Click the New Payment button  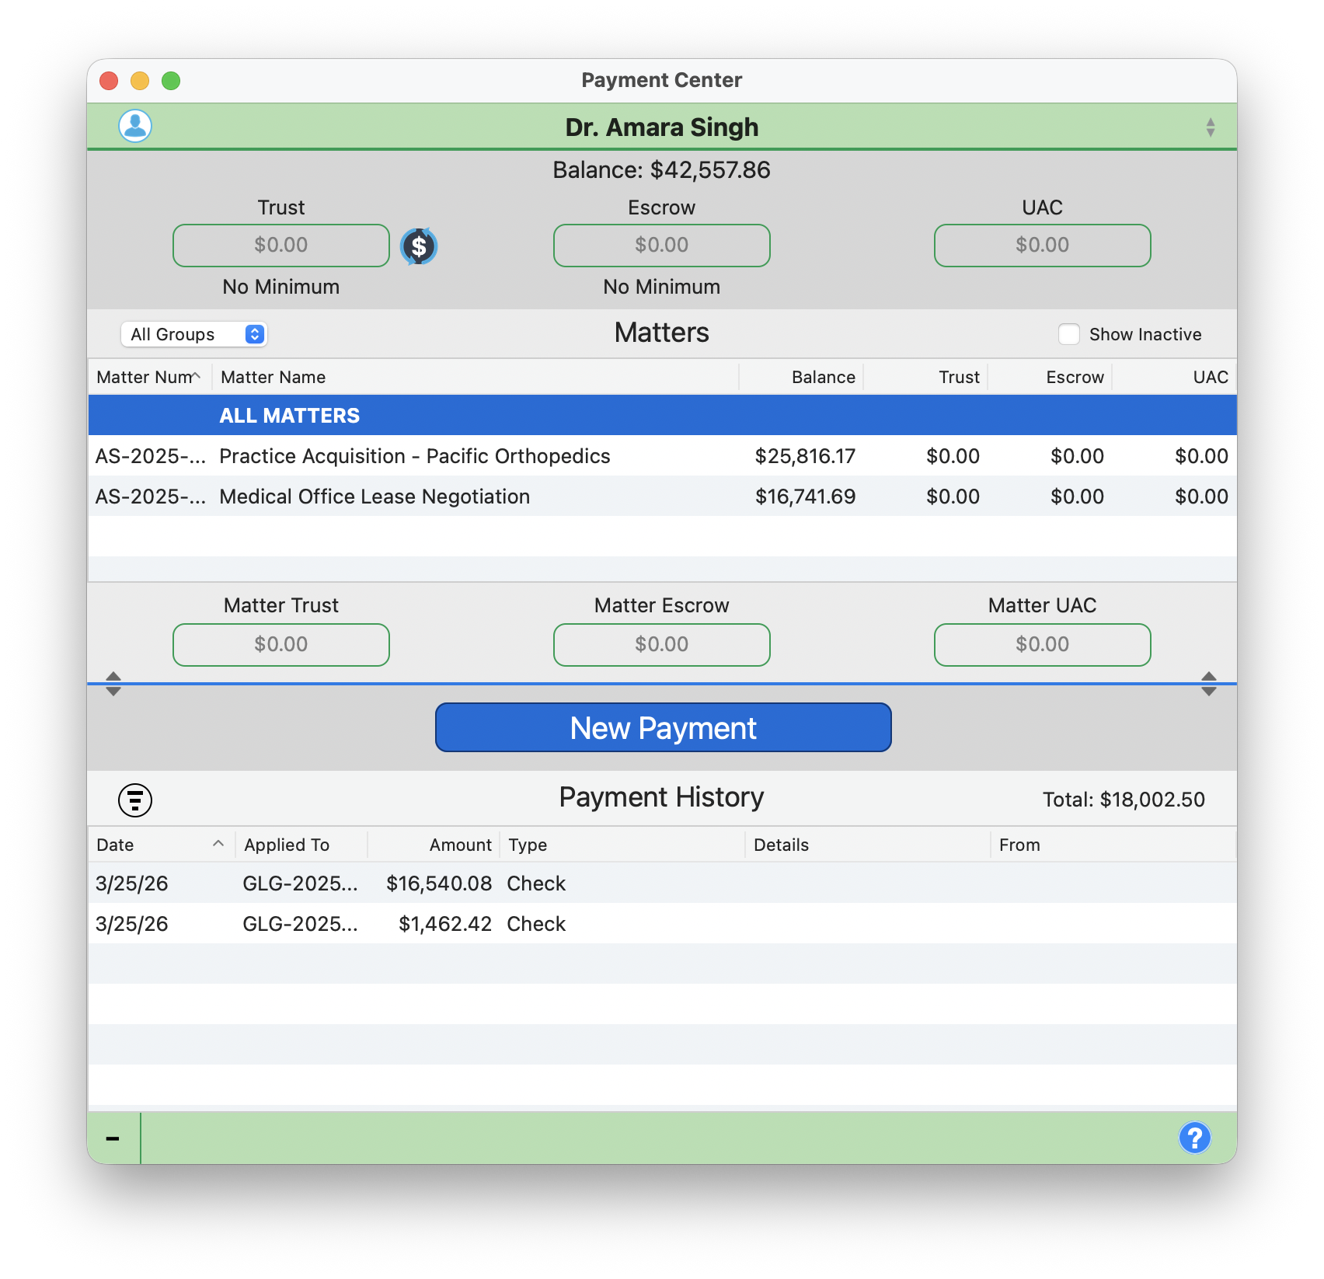(663, 727)
